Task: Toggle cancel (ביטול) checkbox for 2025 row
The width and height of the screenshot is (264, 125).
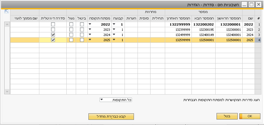Action: point(82,40)
